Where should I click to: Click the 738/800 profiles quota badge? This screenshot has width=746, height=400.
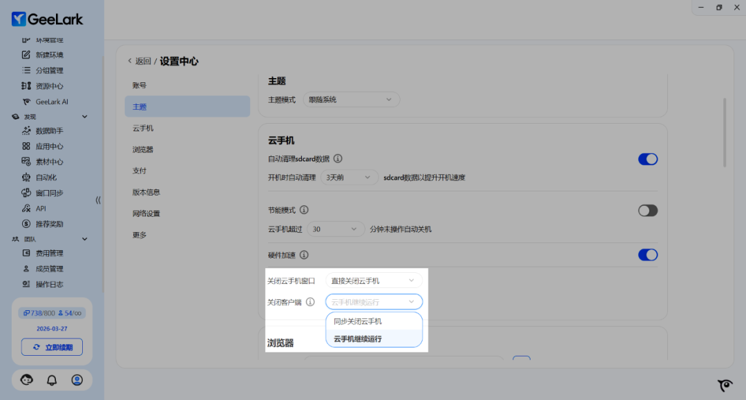point(39,313)
